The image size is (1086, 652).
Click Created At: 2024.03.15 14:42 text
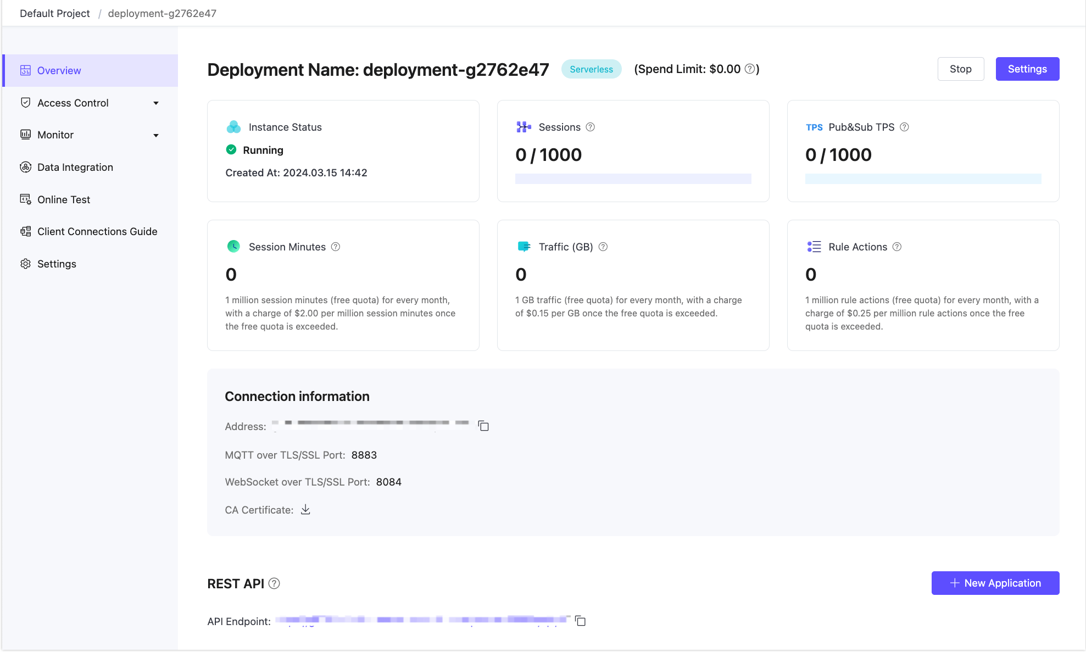point(296,172)
